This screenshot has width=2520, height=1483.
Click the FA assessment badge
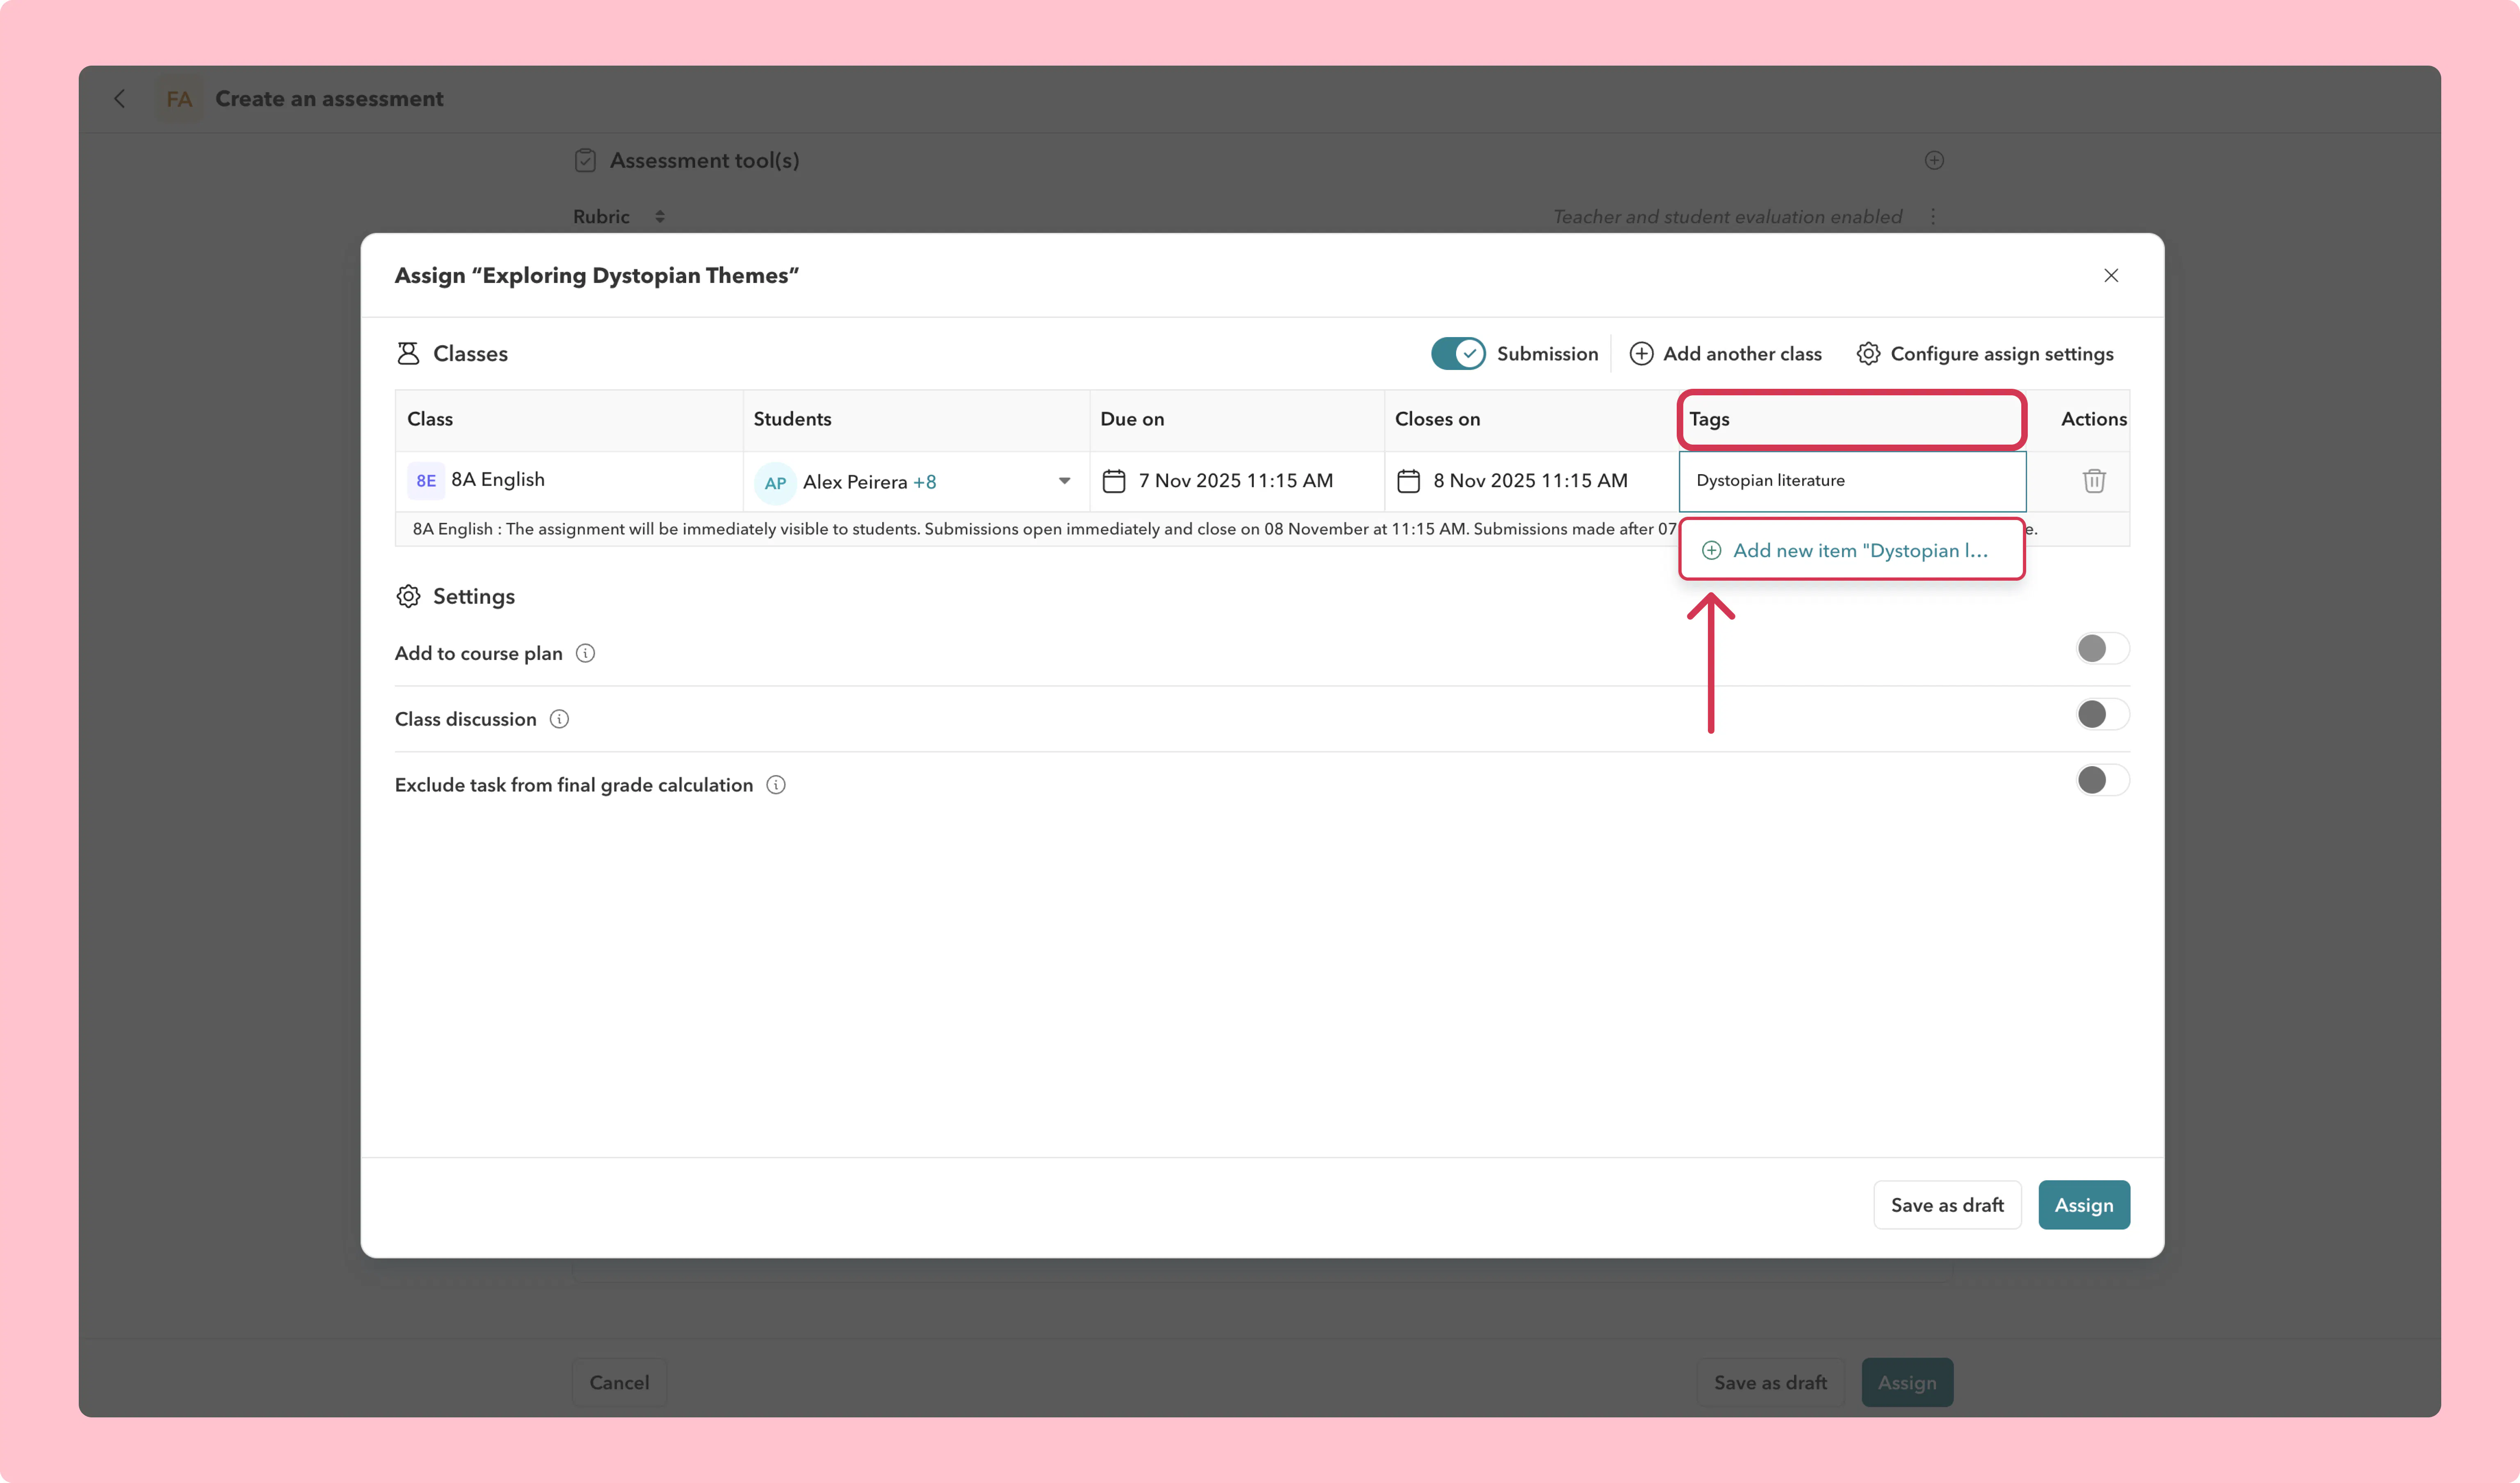179,99
